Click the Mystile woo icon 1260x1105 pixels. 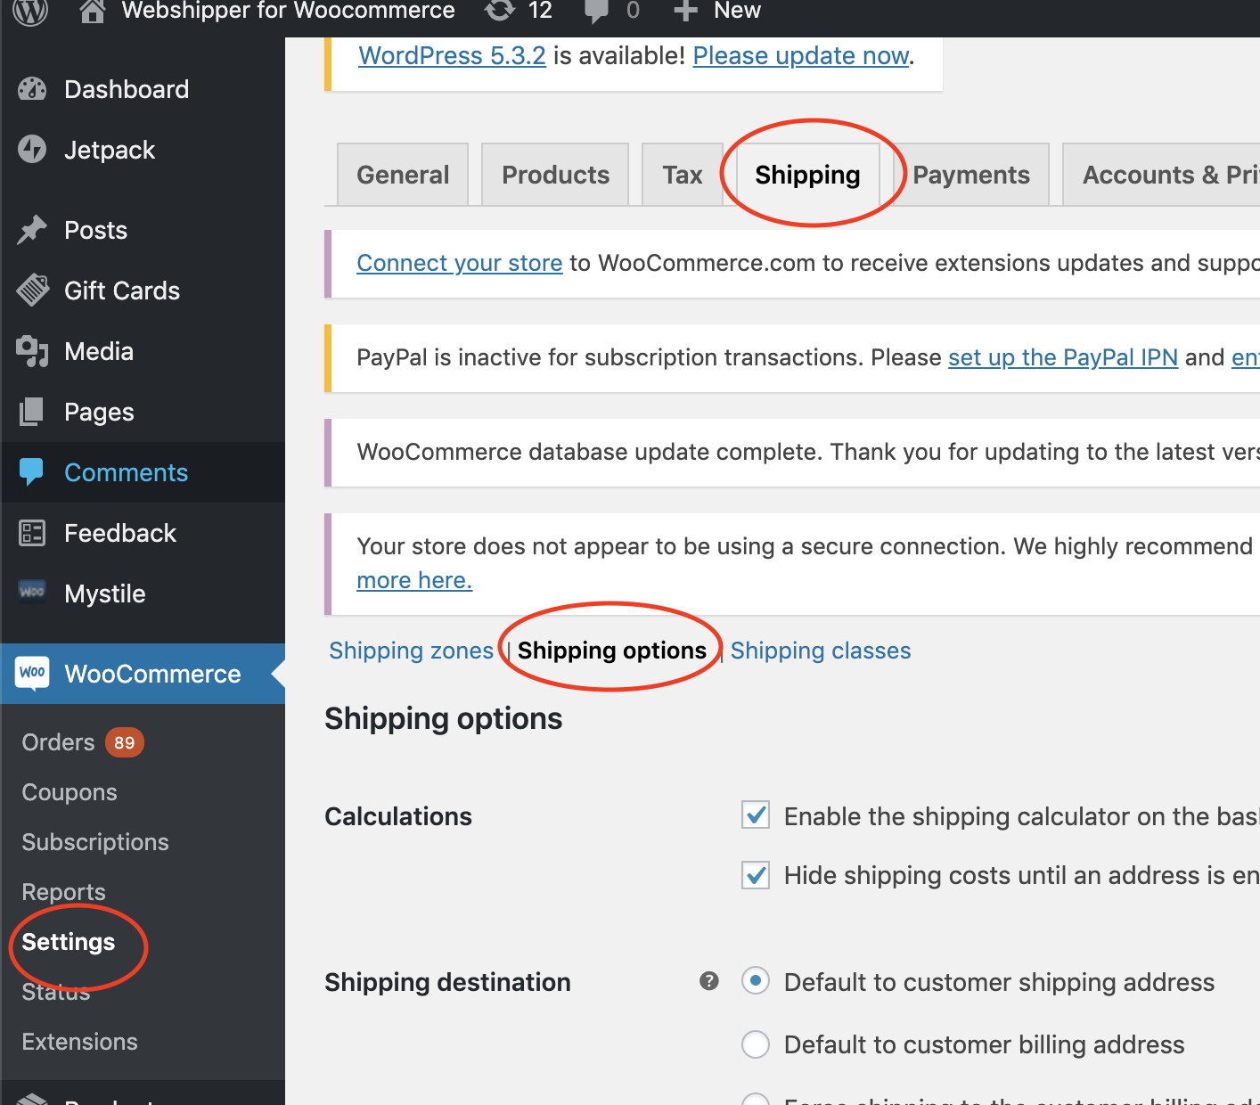click(32, 592)
